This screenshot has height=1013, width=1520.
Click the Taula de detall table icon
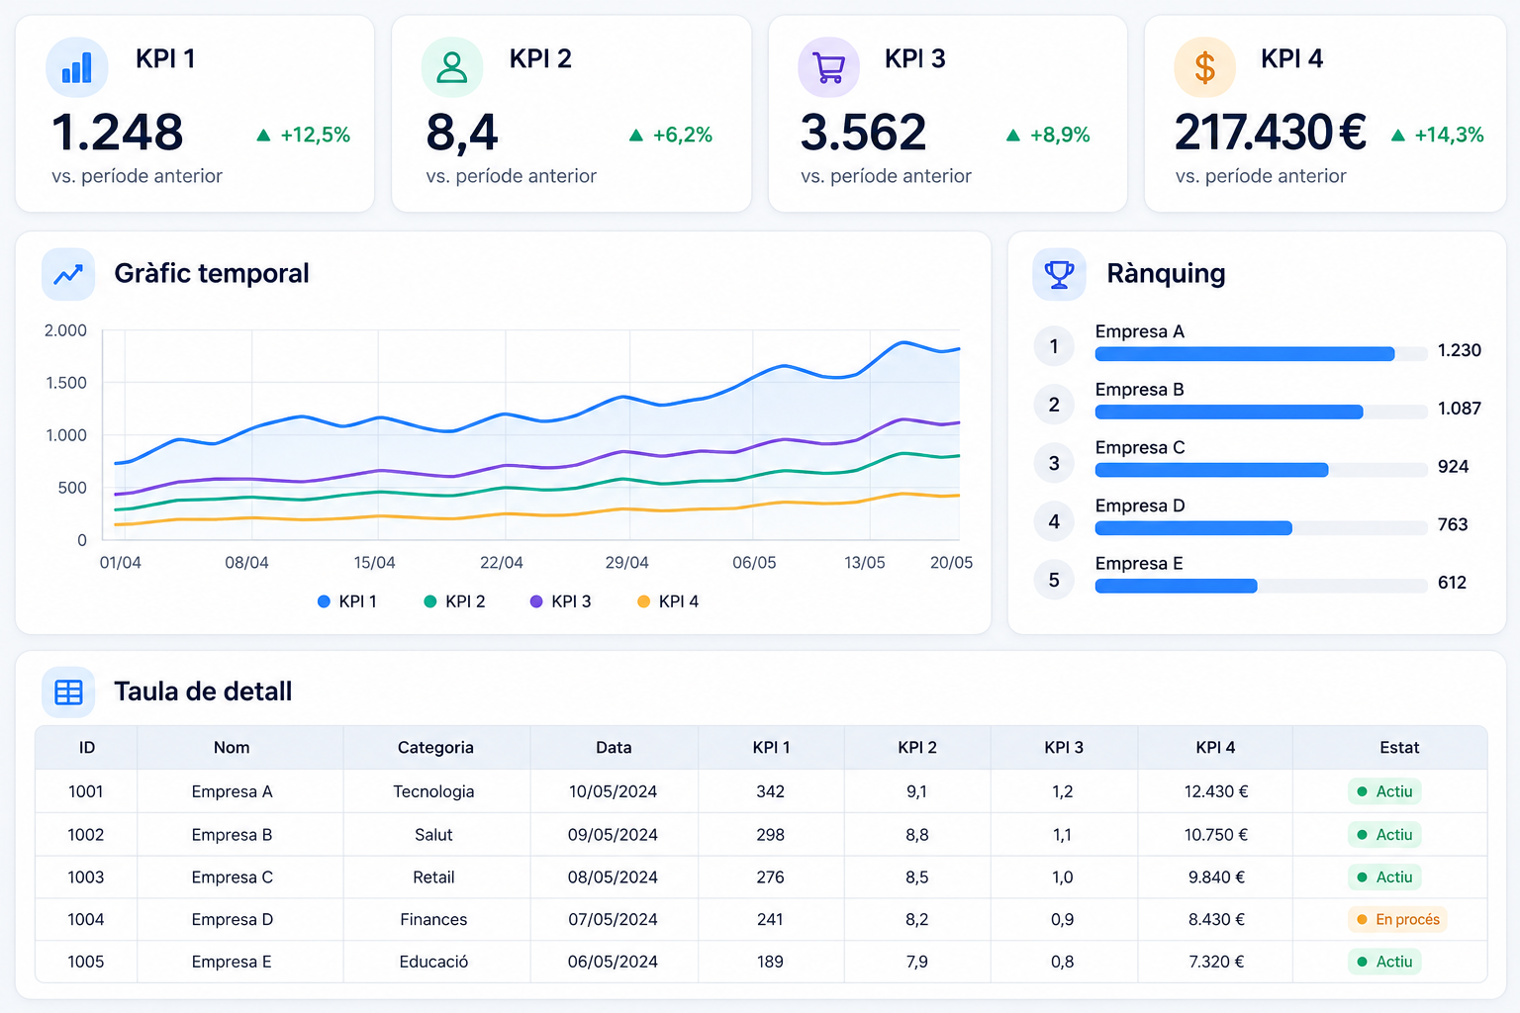pyautogui.click(x=68, y=691)
